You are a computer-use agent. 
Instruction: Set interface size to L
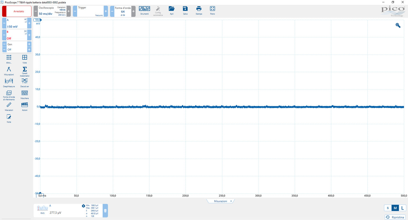click(x=403, y=208)
